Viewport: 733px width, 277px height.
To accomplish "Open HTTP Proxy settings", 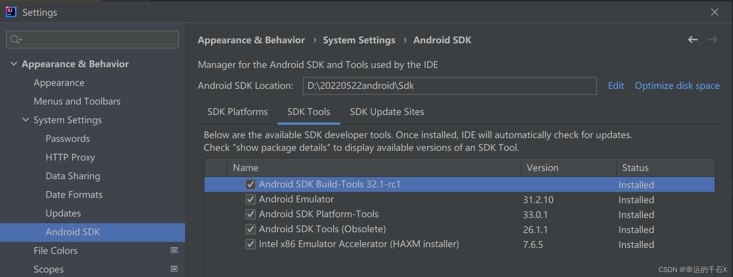I will coord(70,157).
